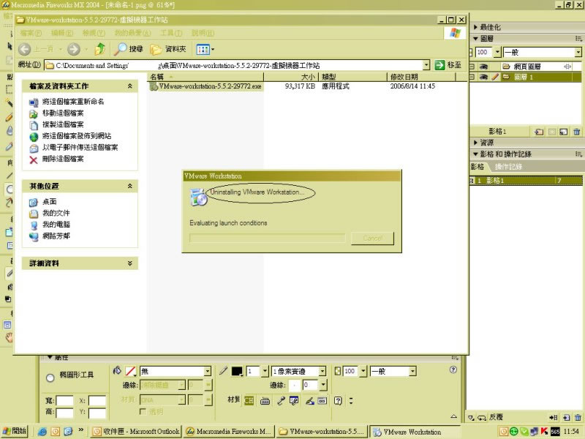Click the stroke pencil icon in properties
585x439 pixels.
click(223, 371)
